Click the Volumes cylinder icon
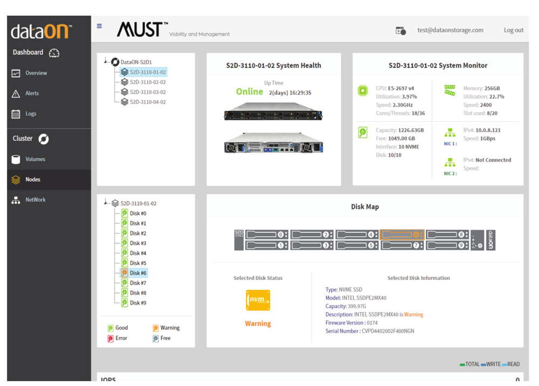The image size is (539, 386). pos(16,160)
